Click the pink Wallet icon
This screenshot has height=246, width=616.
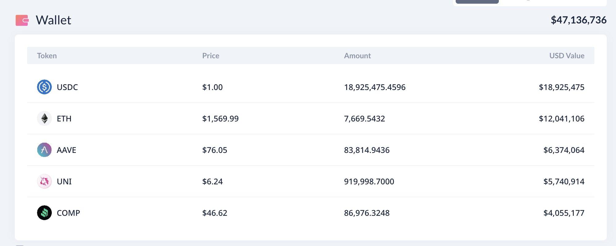pos(22,20)
